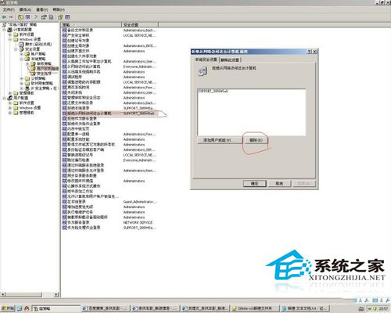Sort by the 策略 column header
Image resolution: width=391 pixels, height=313 pixels.
91,25
